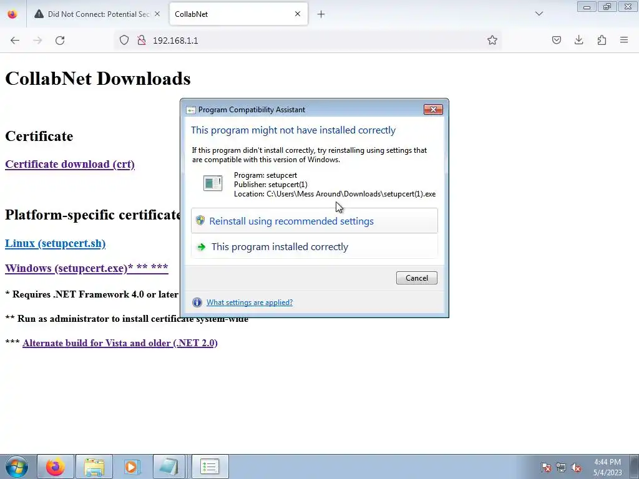Click the UAC shield icon on Reinstall option

click(200, 220)
